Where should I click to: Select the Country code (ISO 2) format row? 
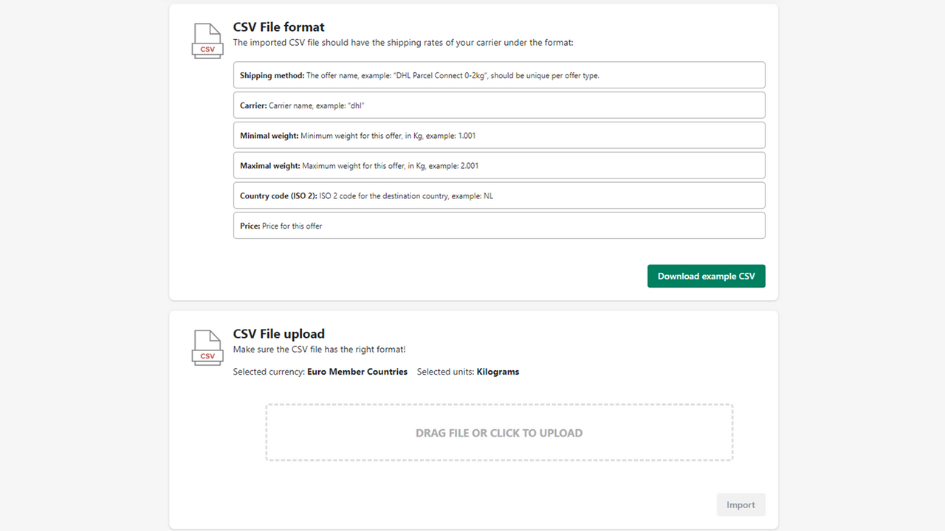(x=499, y=195)
